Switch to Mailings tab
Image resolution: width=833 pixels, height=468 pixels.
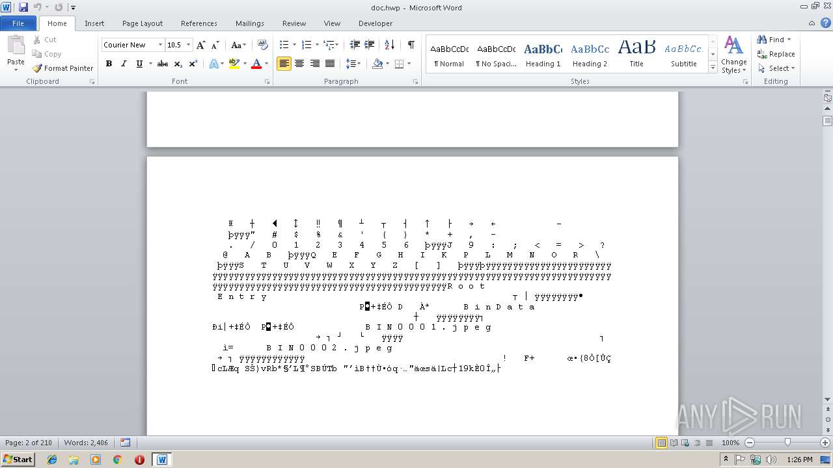(x=250, y=23)
